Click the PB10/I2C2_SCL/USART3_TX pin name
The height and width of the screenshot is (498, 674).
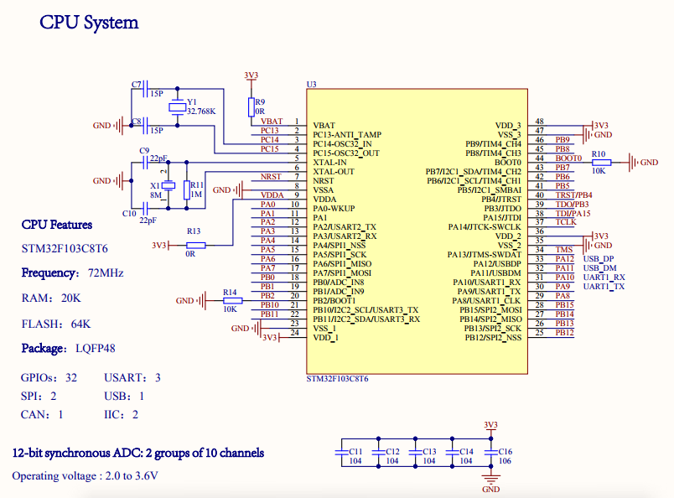coord(366,310)
